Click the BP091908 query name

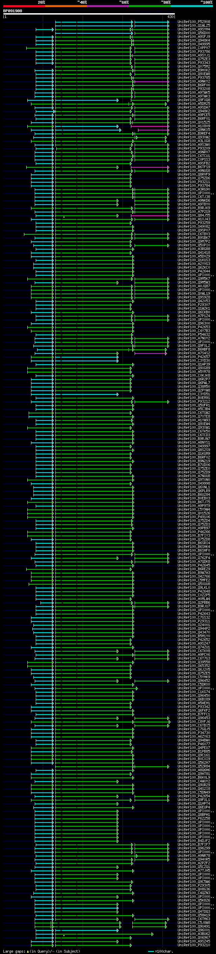click(x=12, y=11)
